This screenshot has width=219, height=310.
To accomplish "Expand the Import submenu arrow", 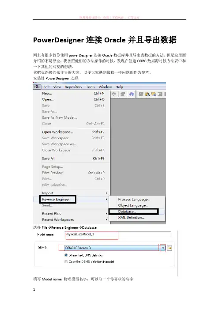I will click(x=106, y=193).
